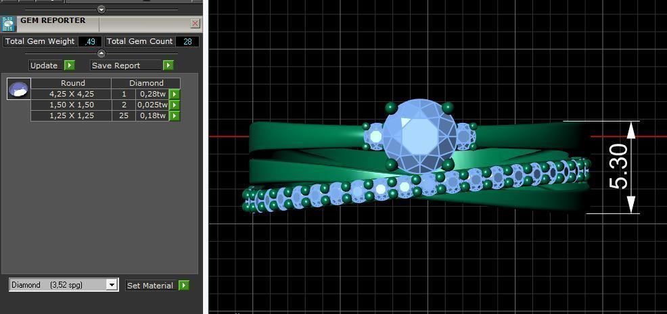This screenshot has height=314, width=667.
Task: Apply material with Set Material green arrow
Action: (183, 286)
